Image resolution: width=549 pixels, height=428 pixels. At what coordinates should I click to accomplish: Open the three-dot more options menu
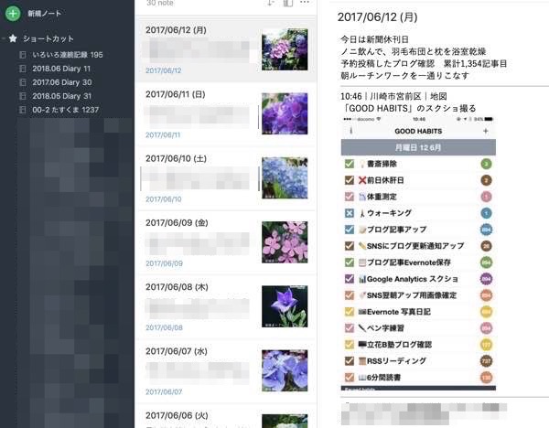pyautogui.click(x=305, y=3)
